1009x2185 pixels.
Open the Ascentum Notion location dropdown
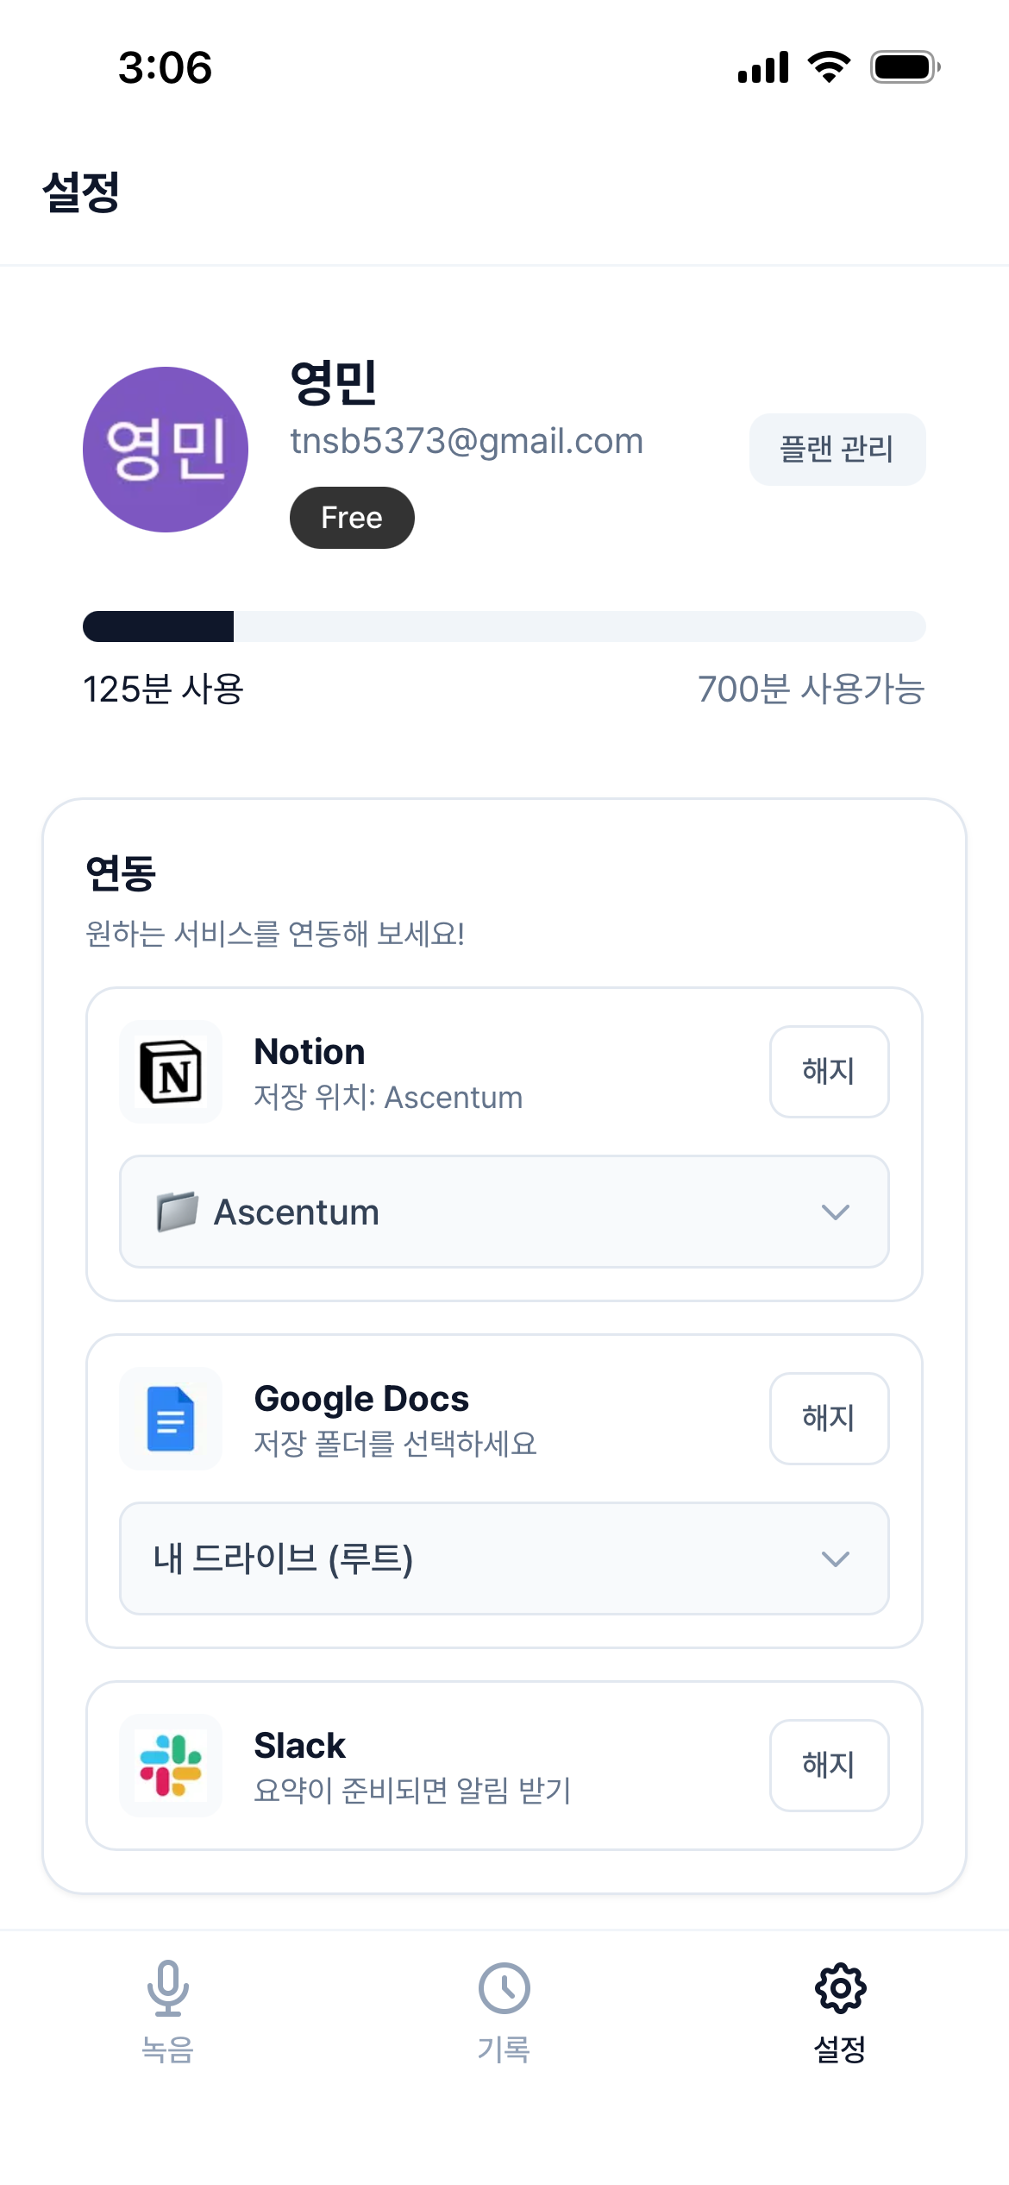(504, 1212)
